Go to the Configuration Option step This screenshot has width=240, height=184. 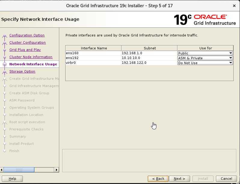pos(27,35)
